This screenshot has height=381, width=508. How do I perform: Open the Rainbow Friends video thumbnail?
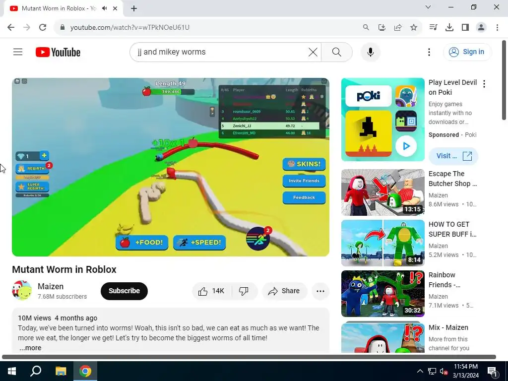(382, 294)
